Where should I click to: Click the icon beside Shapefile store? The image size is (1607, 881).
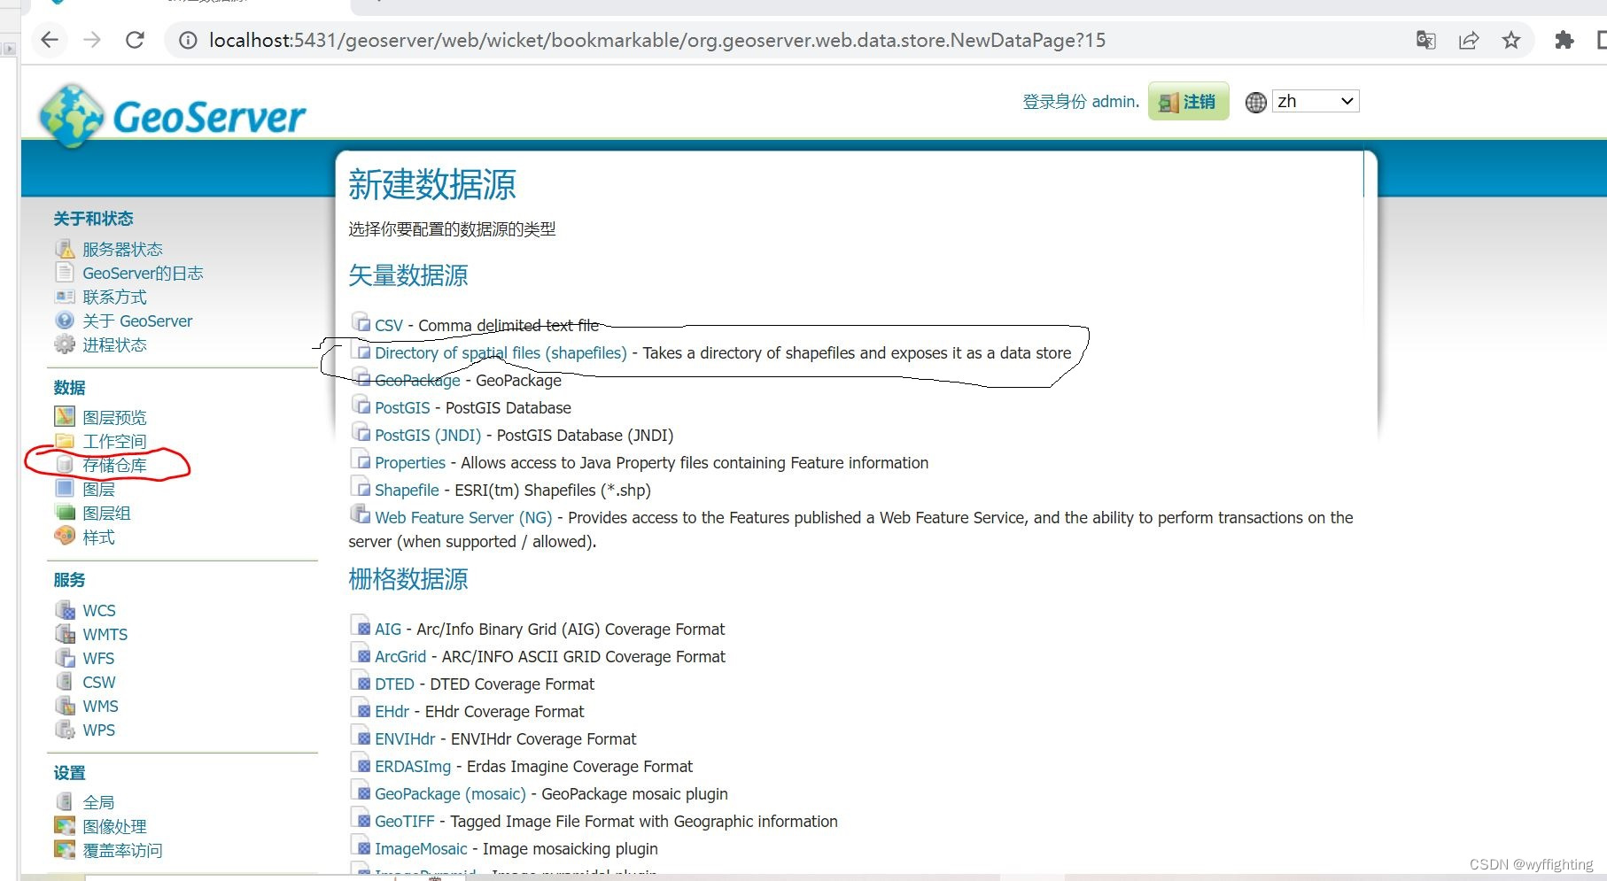(361, 488)
